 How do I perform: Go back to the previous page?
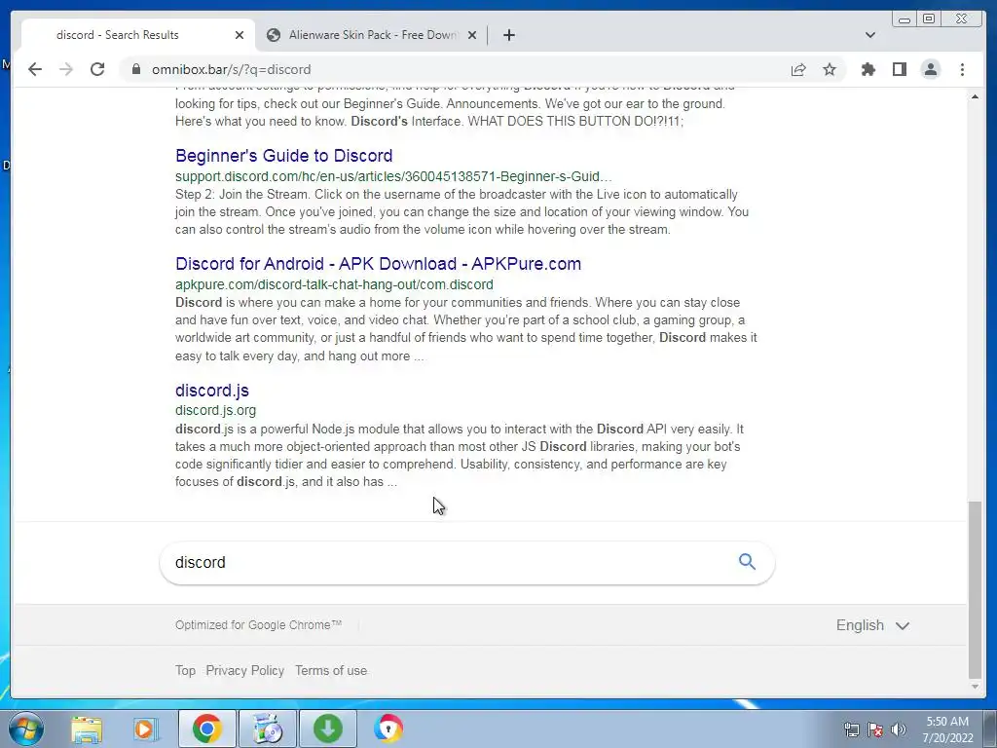click(35, 69)
